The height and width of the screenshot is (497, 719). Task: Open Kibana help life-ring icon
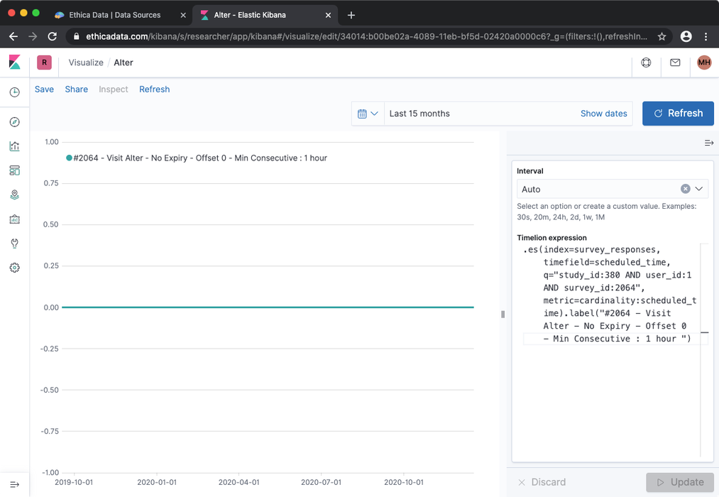(x=645, y=62)
